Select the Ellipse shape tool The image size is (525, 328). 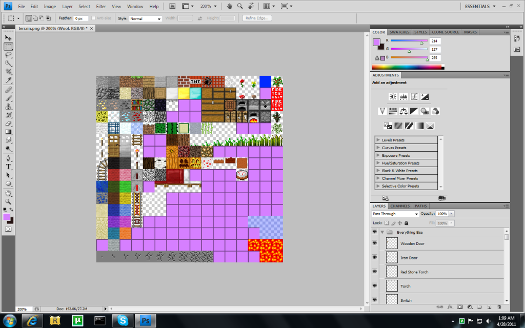(8, 183)
